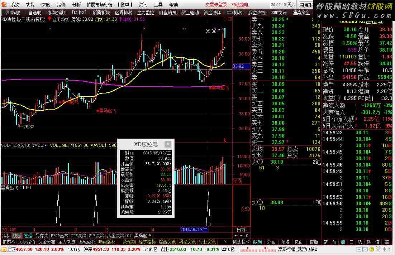Viewport: 395px width, 255px height.
Task: Click the plus zoom-in button under 日线
Action: coord(235,236)
